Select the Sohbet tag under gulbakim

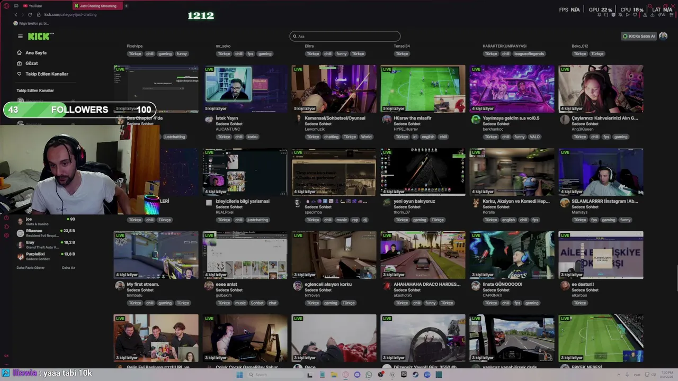click(257, 303)
